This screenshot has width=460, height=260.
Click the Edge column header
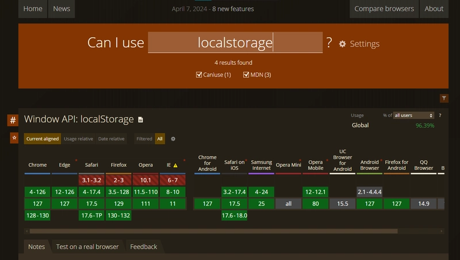tap(64, 165)
